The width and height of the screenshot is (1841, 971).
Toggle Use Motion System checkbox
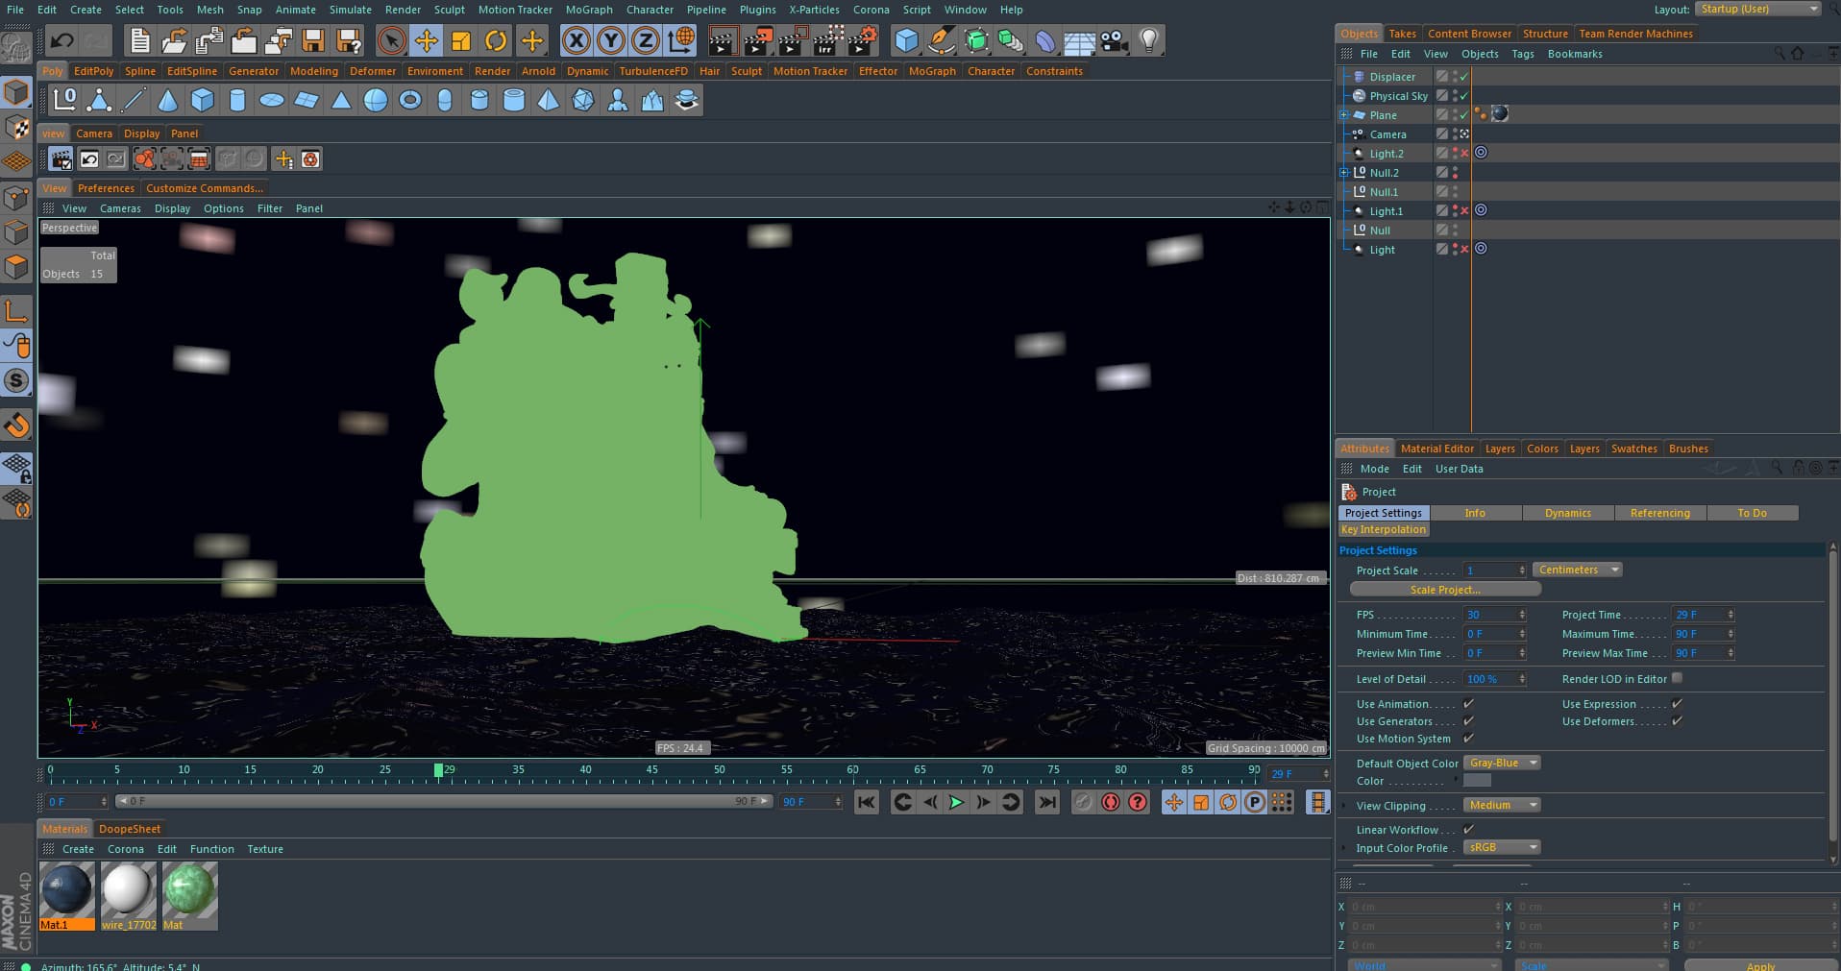(x=1468, y=739)
